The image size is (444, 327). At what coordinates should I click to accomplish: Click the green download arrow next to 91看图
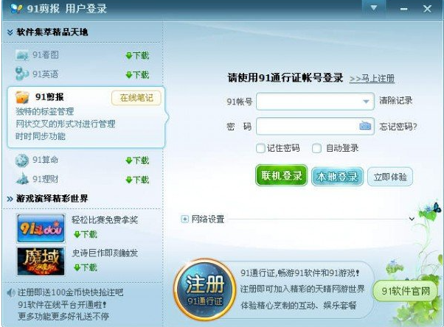(129, 55)
